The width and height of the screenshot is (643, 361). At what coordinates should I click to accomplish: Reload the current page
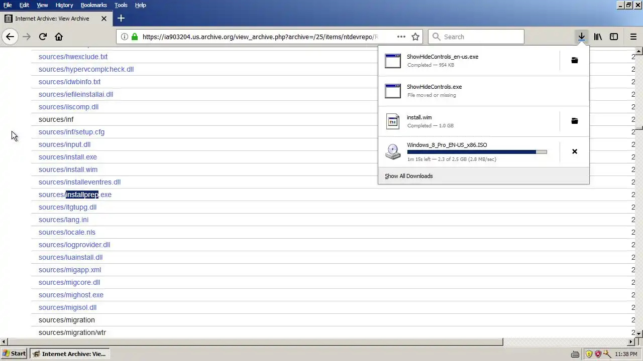[43, 37]
